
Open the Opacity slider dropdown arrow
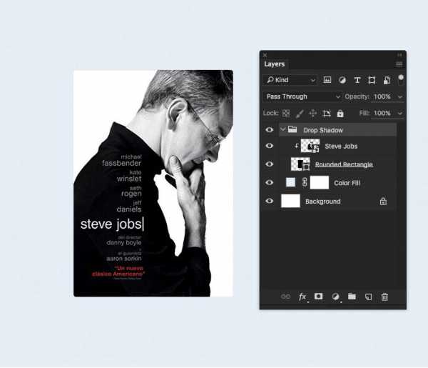tap(400, 96)
